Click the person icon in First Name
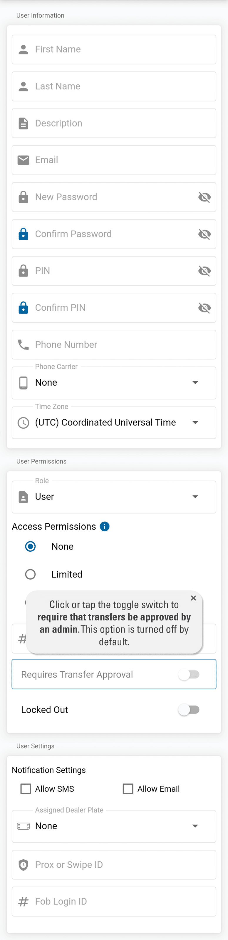Image resolution: width=228 pixels, height=940 pixels. (23, 49)
